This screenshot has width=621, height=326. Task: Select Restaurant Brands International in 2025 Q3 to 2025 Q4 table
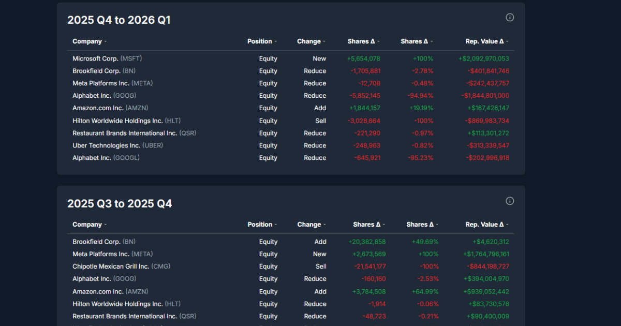pos(291,316)
